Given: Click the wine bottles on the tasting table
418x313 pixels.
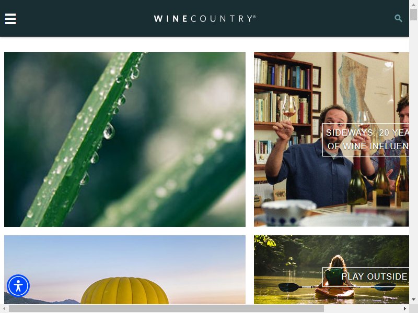Looking at the screenshot, I should [x=378, y=181].
